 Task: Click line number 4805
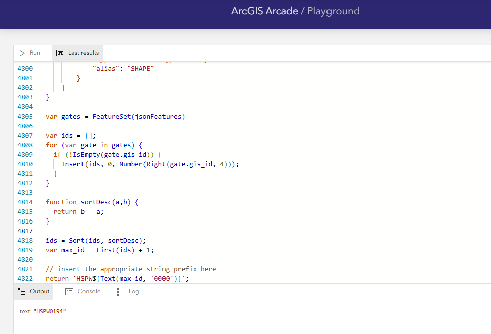tap(25, 117)
